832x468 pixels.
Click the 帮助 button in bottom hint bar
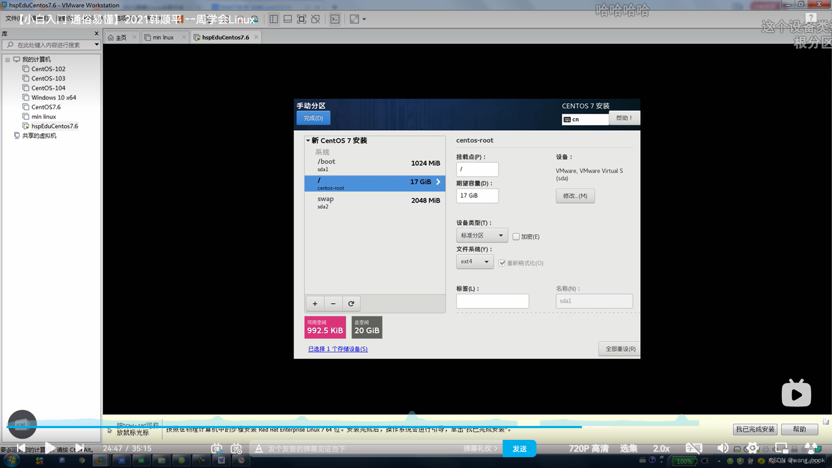click(799, 429)
